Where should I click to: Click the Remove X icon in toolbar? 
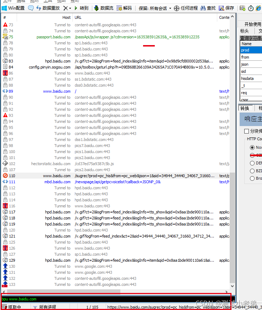pyautogui.click(x=65, y=8)
